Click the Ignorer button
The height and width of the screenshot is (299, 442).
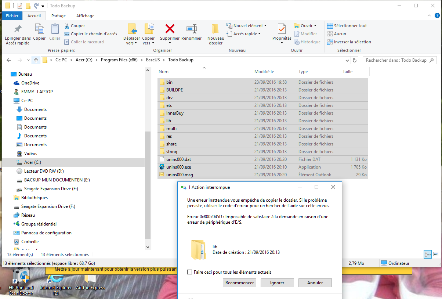(x=278, y=283)
